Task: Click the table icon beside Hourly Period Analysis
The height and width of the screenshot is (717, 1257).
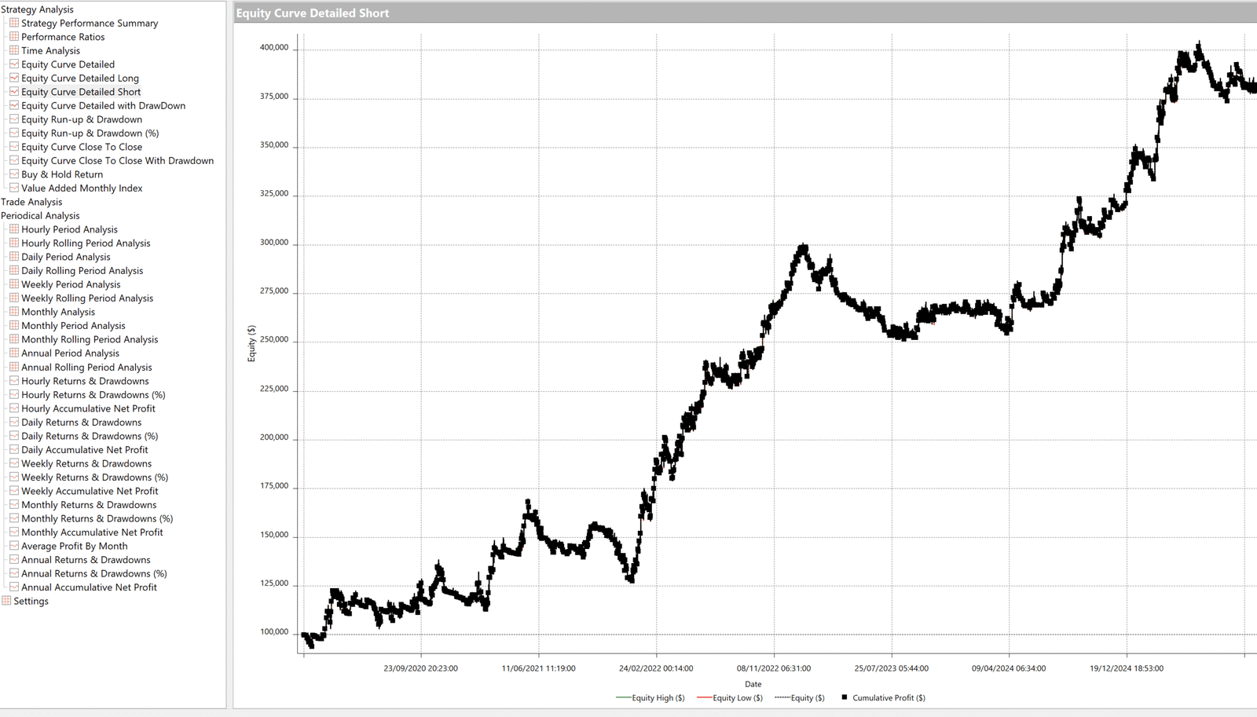Action: (14, 229)
